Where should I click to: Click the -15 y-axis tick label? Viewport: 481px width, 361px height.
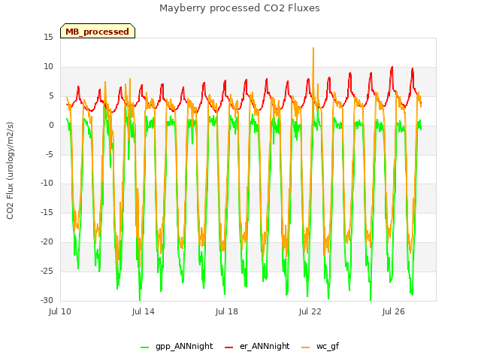47,212
